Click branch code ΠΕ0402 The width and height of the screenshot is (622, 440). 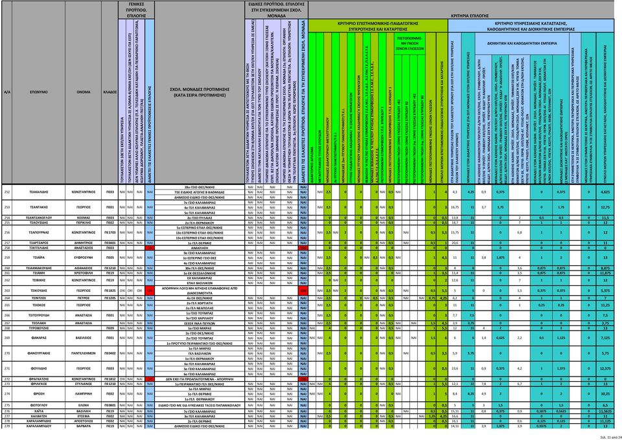(x=110, y=353)
